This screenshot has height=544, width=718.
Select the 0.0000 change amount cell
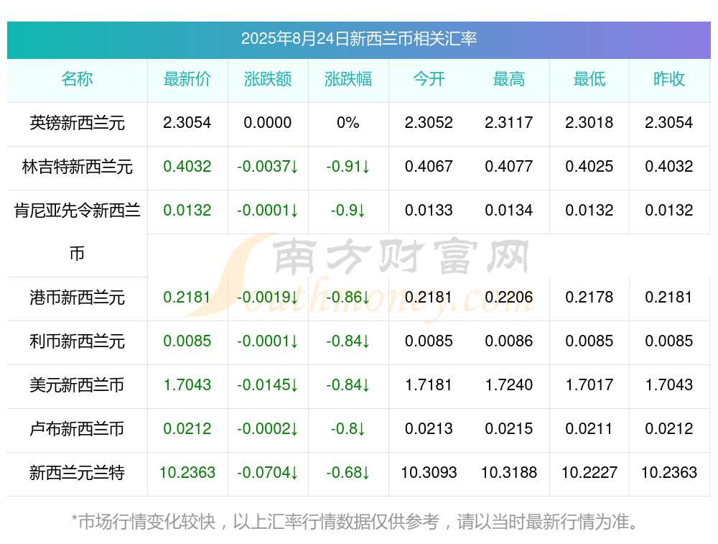pos(267,122)
